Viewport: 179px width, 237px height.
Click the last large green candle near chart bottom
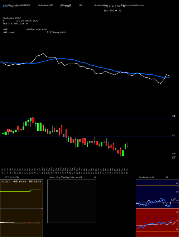tap(123, 153)
